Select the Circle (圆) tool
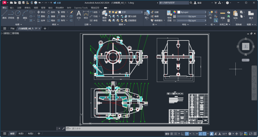 click(x=18, y=15)
